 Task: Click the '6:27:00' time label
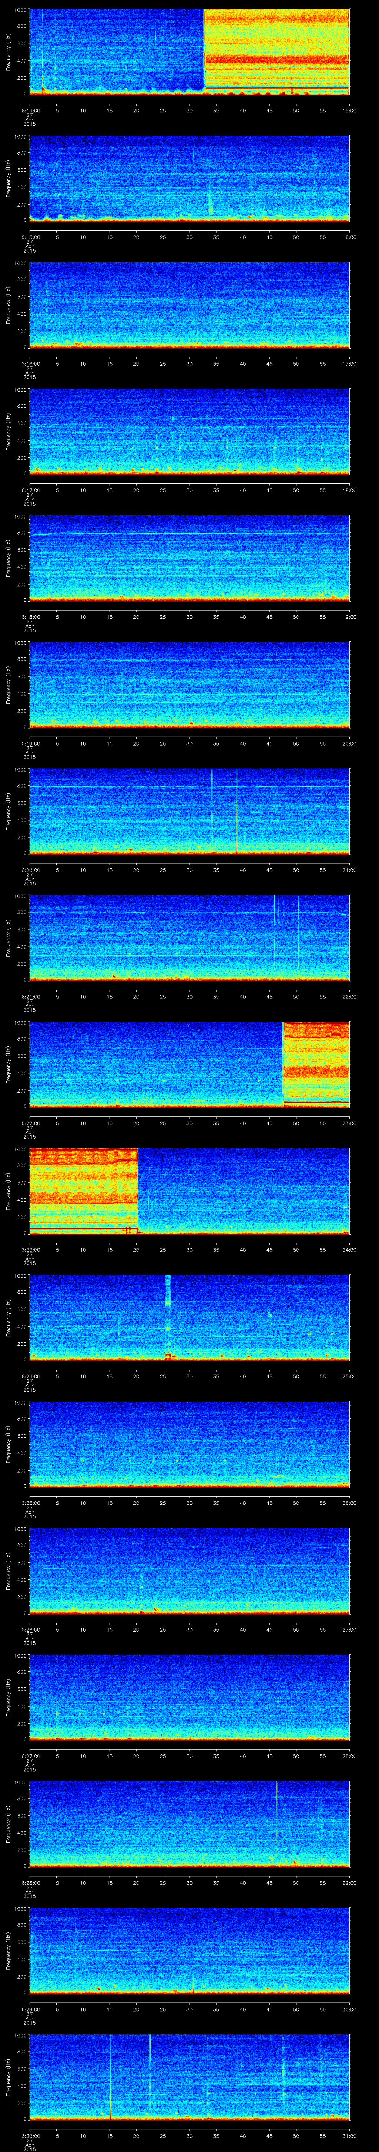pyautogui.click(x=30, y=1755)
